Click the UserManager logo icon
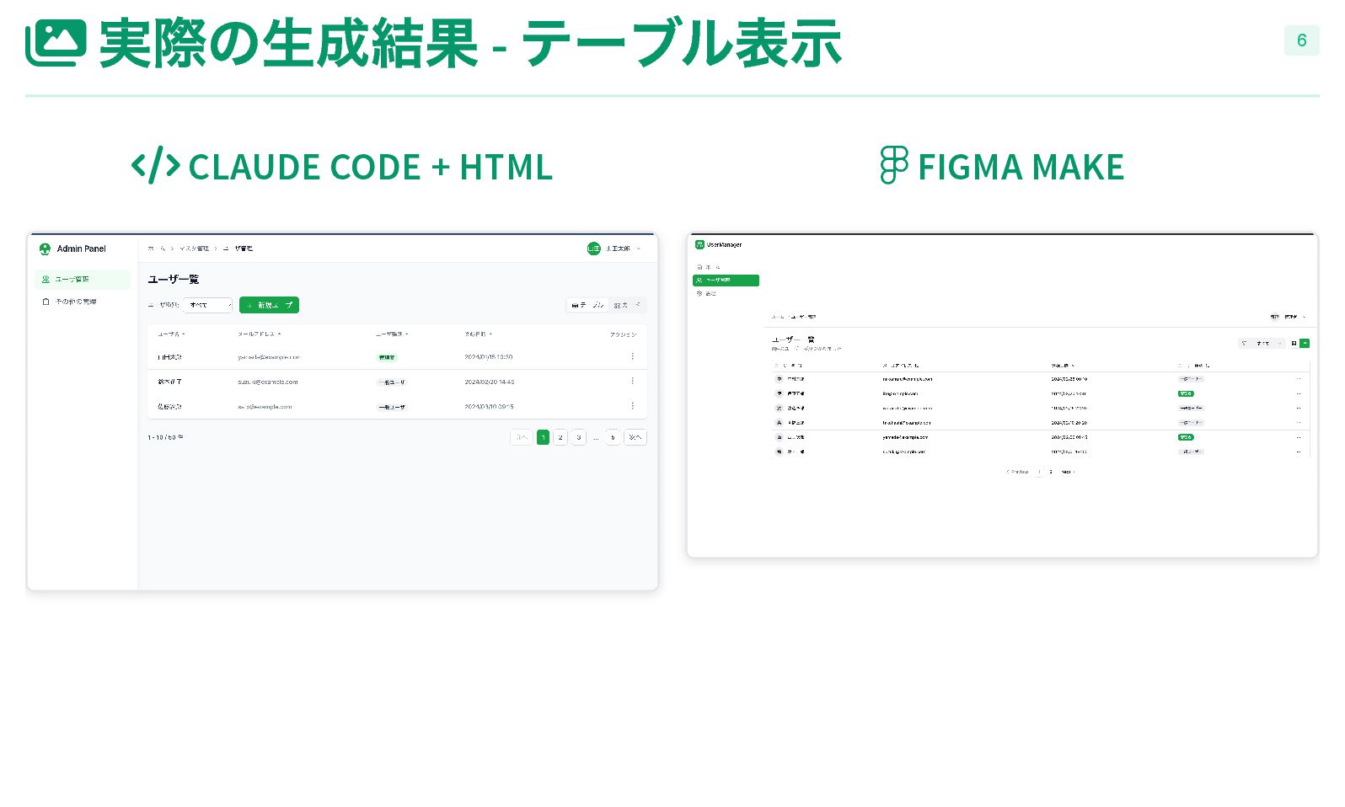This screenshot has height=807, width=1345. (699, 244)
